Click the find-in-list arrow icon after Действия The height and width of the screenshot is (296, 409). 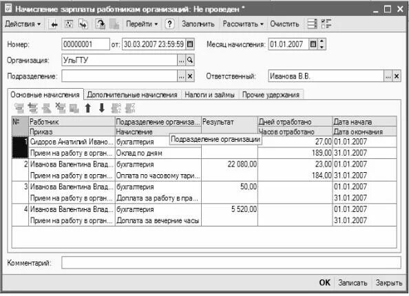[54, 24]
